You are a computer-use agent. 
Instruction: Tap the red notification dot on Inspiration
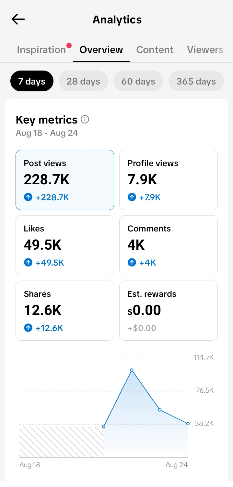[69, 46]
